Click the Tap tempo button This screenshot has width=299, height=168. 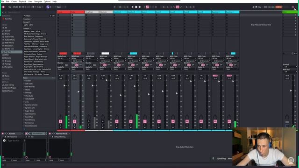pos(10,7)
